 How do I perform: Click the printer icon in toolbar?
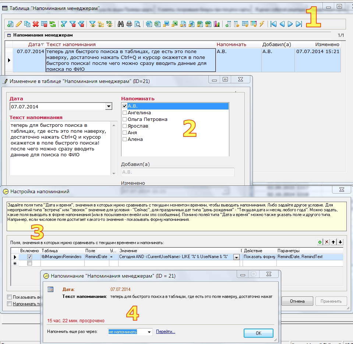point(129,24)
